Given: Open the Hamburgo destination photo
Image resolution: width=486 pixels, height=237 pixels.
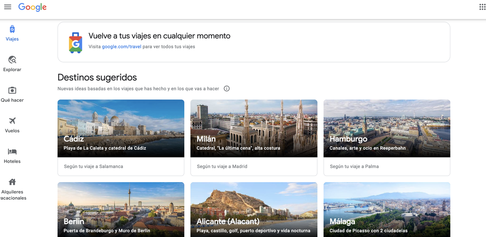Looking at the screenshot, I should point(387,128).
